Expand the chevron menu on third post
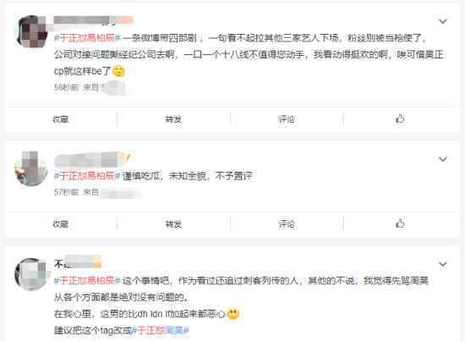The height and width of the screenshot is (341, 465). click(x=443, y=264)
